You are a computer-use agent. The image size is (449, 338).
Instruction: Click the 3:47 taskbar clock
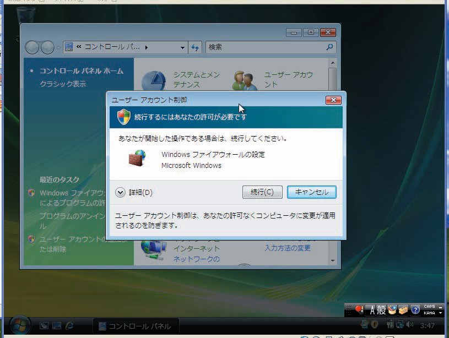pyautogui.click(x=427, y=325)
